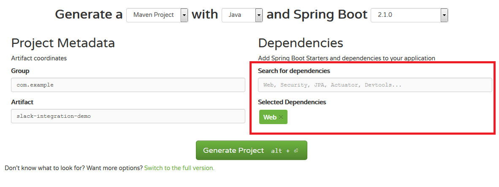Expand the Java language dropdown arrow
Viewport: 499px width, 187px height.
[x=259, y=15]
